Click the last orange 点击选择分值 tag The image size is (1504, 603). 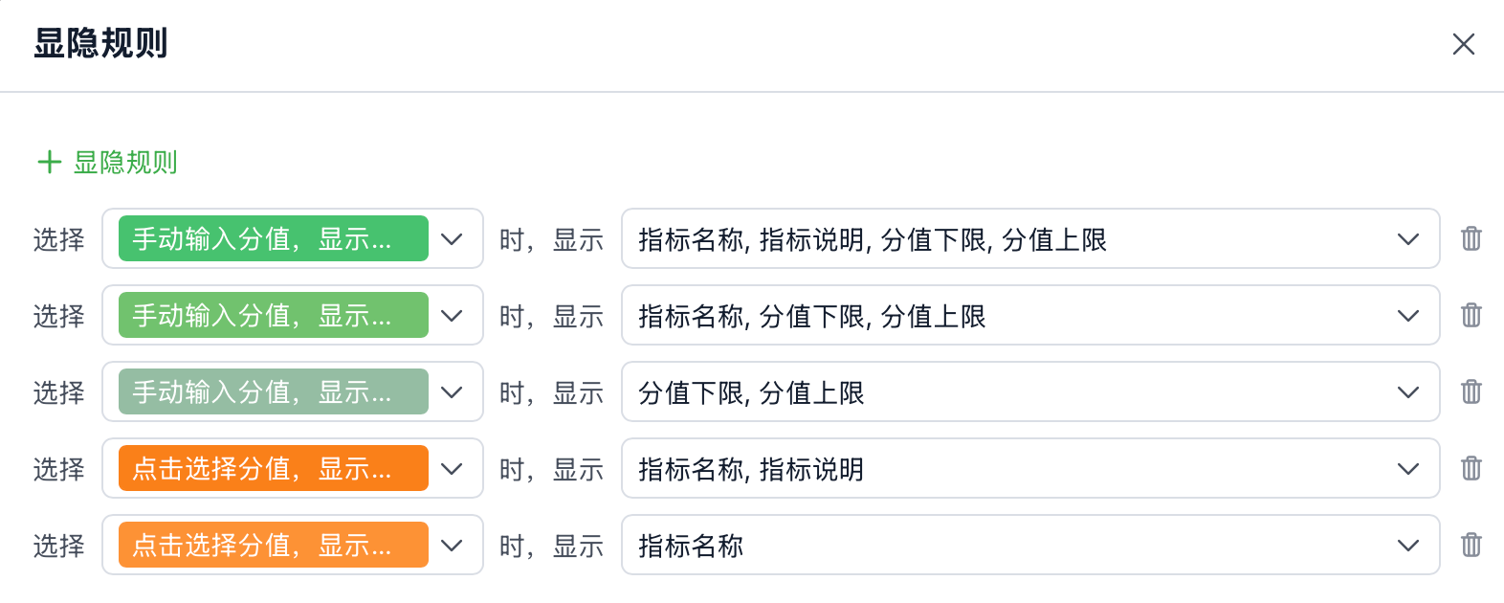pos(273,545)
